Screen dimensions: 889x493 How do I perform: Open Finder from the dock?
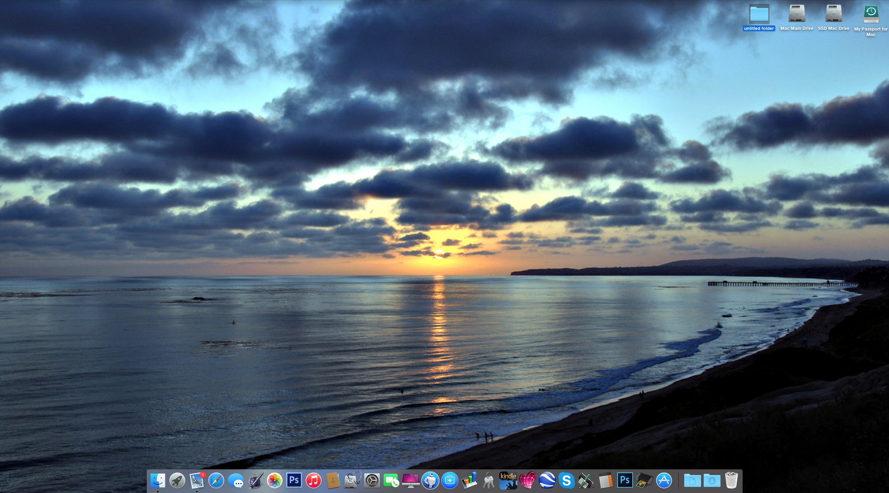tap(158, 480)
